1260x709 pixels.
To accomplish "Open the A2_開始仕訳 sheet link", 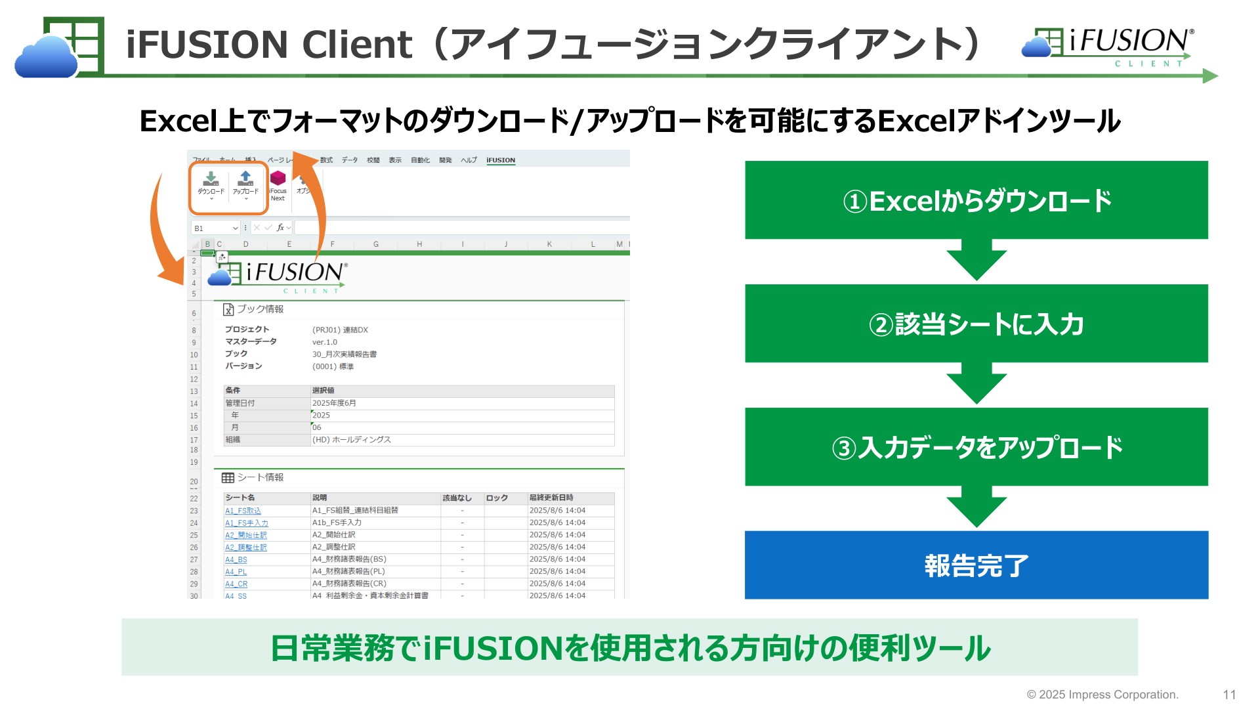I will (x=246, y=536).
